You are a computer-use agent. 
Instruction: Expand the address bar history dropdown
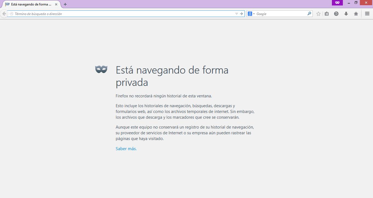(x=237, y=14)
